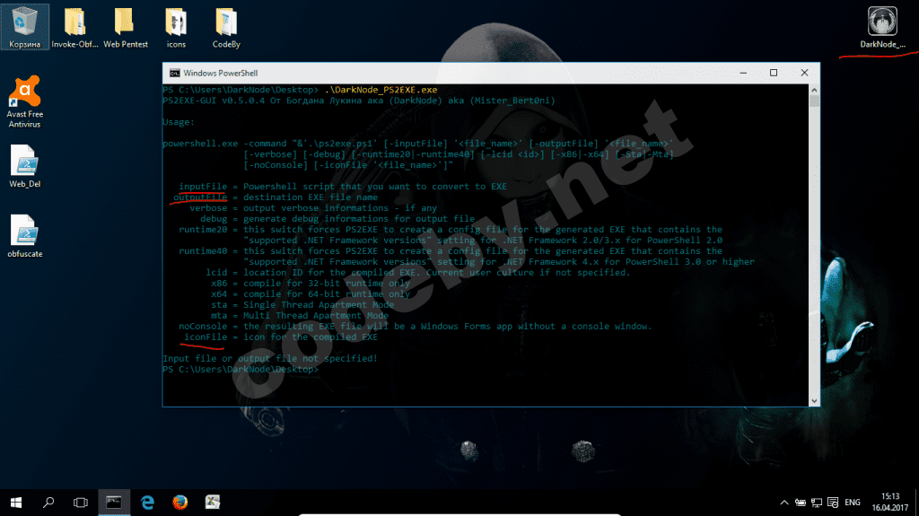The height and width of the screenshot is (516, 919).
Task: Open the Action Center notifications icon
Action: [833, 503]
